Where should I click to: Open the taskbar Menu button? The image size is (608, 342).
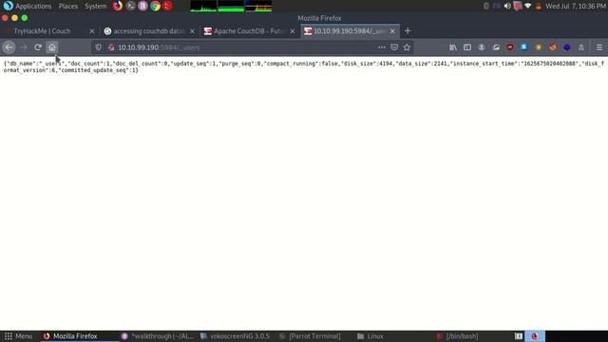click(x=18, y=336)
